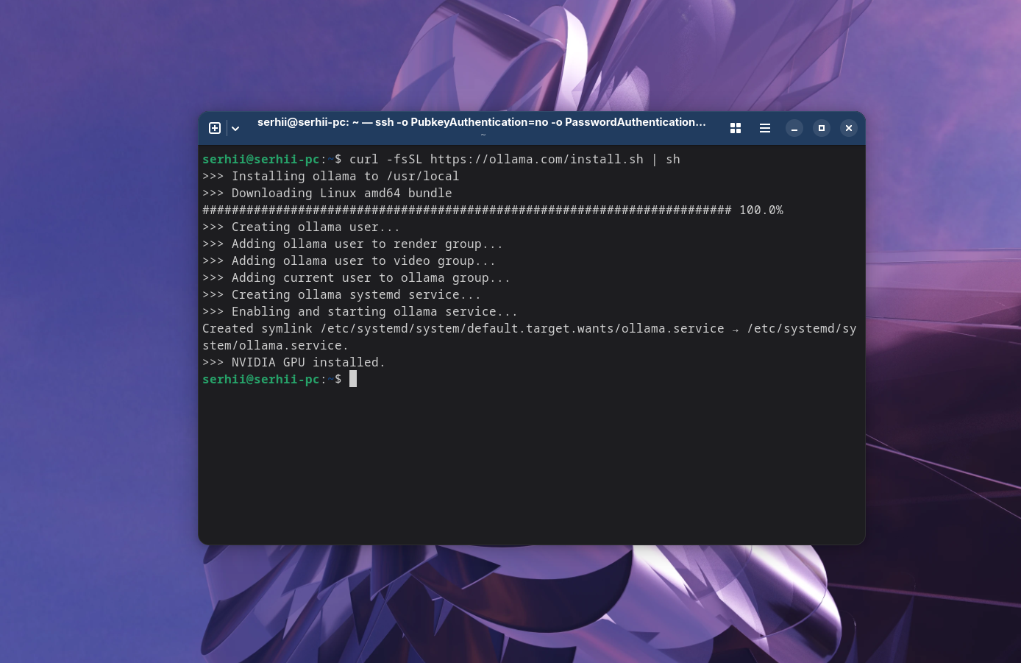Expand the tab options arrow beside the plus icon
The width and height of the screenshot is (1021, 663).
pos(235,128)
